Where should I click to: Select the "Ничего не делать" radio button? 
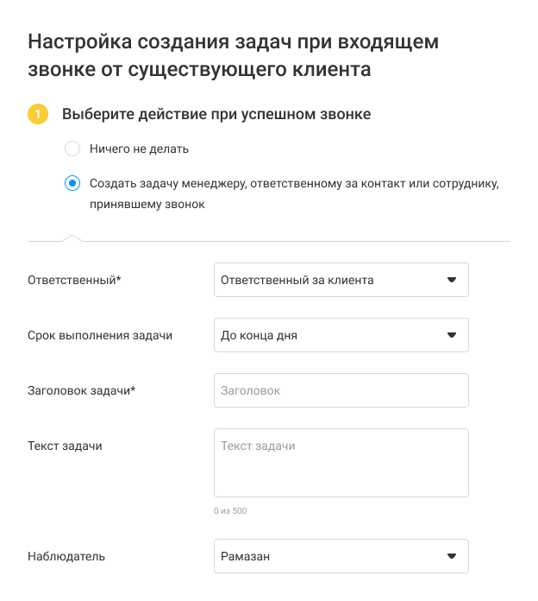[x=72, y=149]
